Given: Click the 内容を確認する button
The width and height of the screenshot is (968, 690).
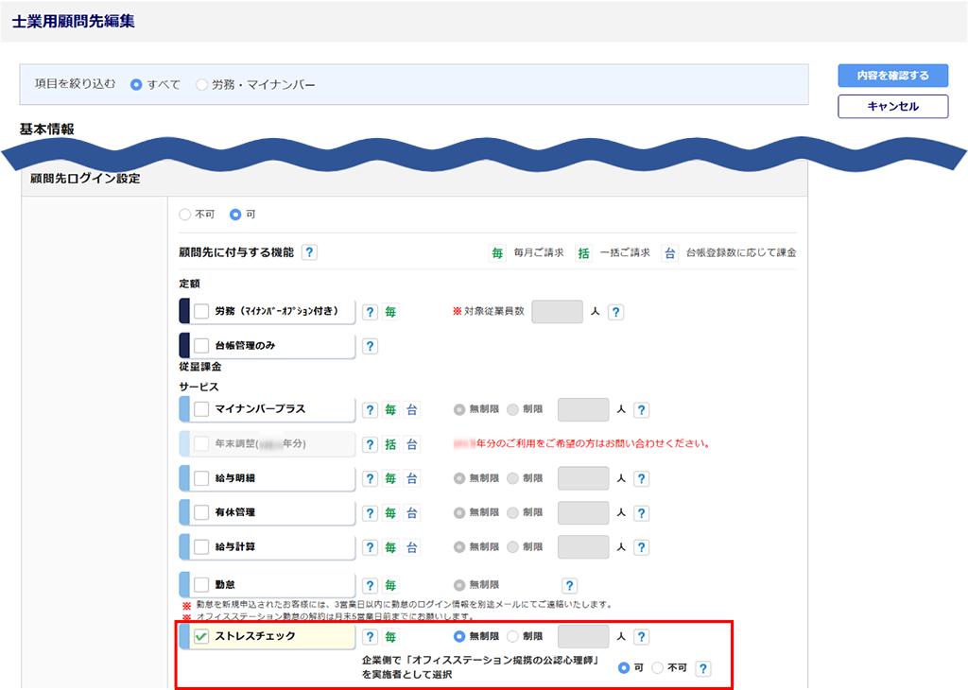Looking at the screenshot, I should (x=892, y=76).
